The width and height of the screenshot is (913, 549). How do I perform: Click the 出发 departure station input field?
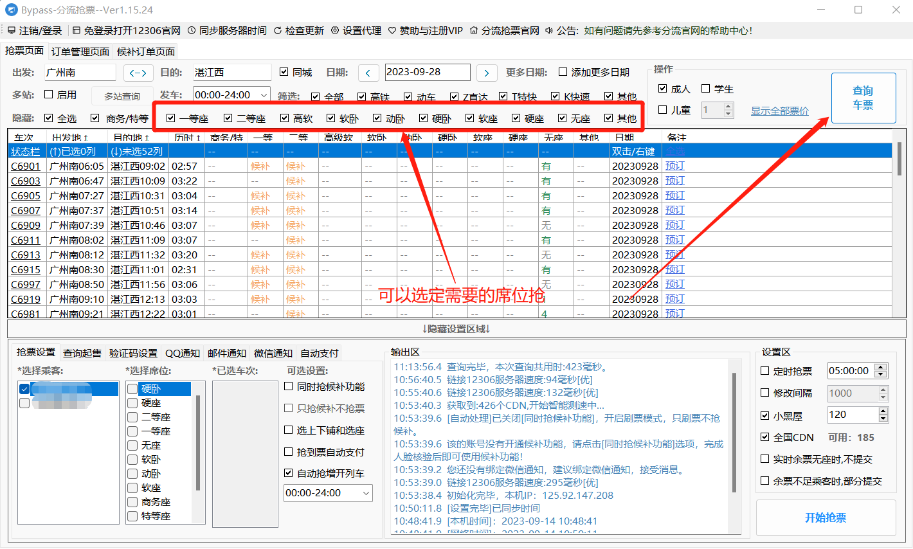(x=79, y=72)
